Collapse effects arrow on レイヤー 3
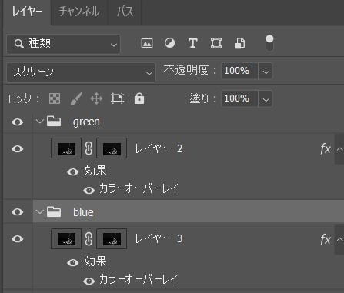Image resolution: width=344 pixels, height=293 pixels. pos(339,239)
